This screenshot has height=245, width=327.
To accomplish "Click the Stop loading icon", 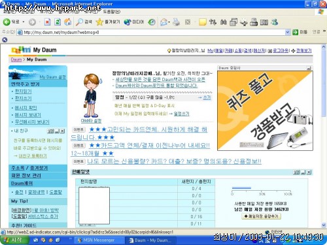I will pyautogui.click(x=47, y=22).
